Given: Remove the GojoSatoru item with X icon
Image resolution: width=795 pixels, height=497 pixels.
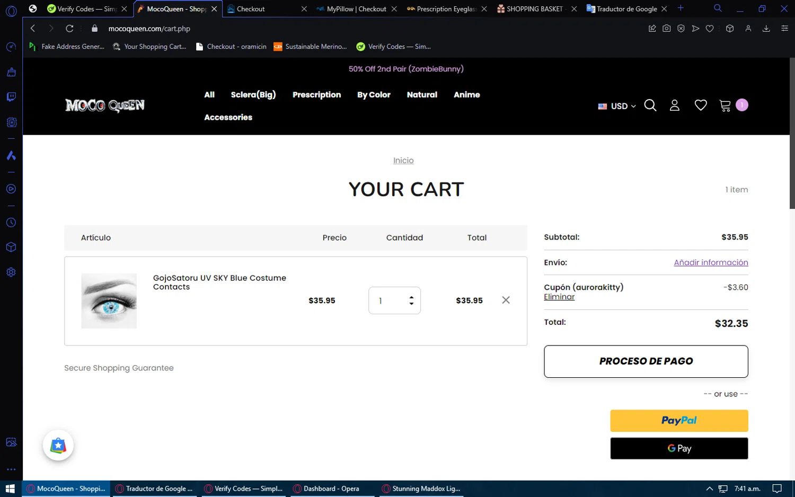Looking at the screenshot, I should (506, 300).
